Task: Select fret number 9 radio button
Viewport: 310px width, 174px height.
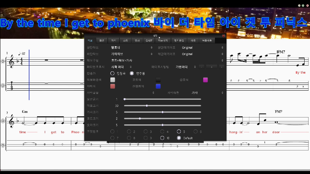Action: [x=146, y=138]
